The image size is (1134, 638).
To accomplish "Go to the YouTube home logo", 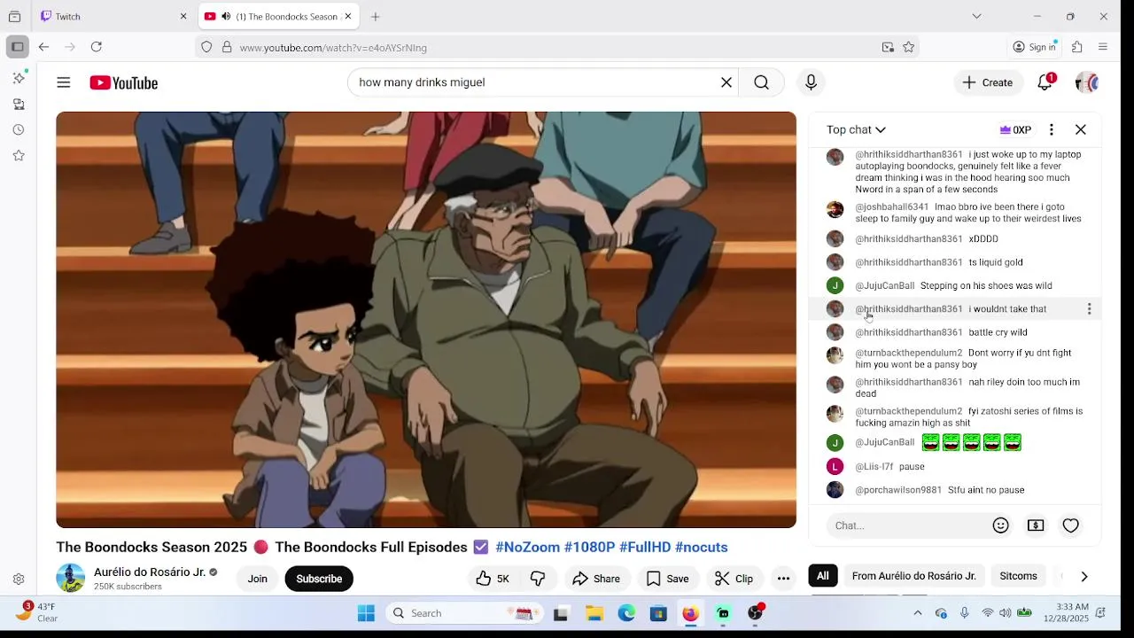I will pyautogui.click(x=123, y=82).
